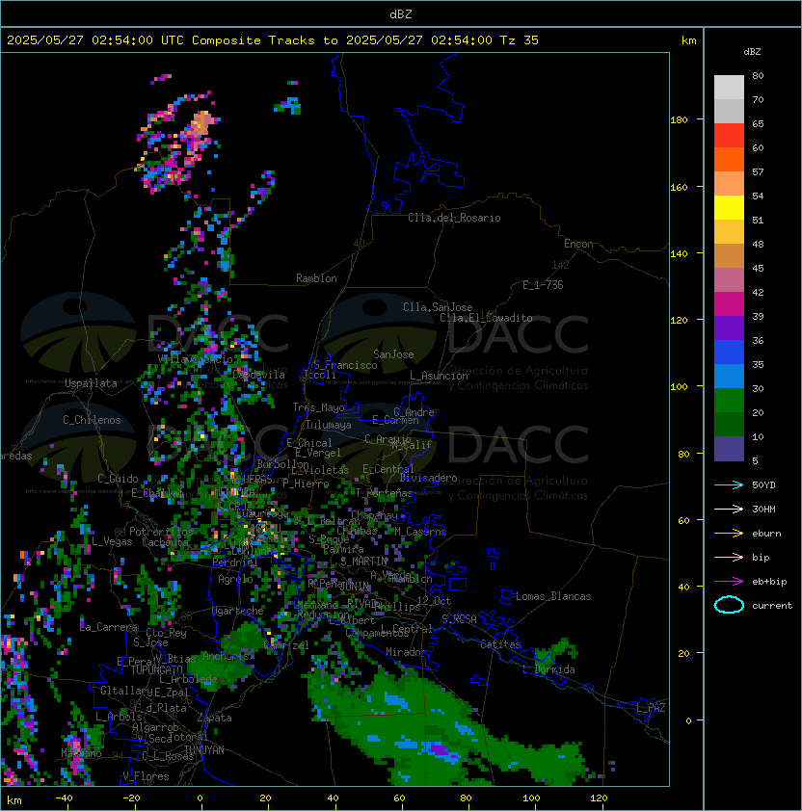802x811 pixels.
Task: Click the S_MARTIN map label
Action: [364, 562]
